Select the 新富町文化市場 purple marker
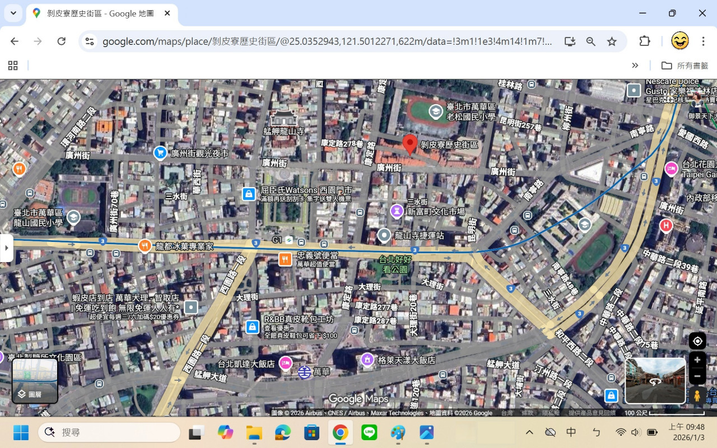The height and width of the screenshot is (448, 717). [397, 211]
